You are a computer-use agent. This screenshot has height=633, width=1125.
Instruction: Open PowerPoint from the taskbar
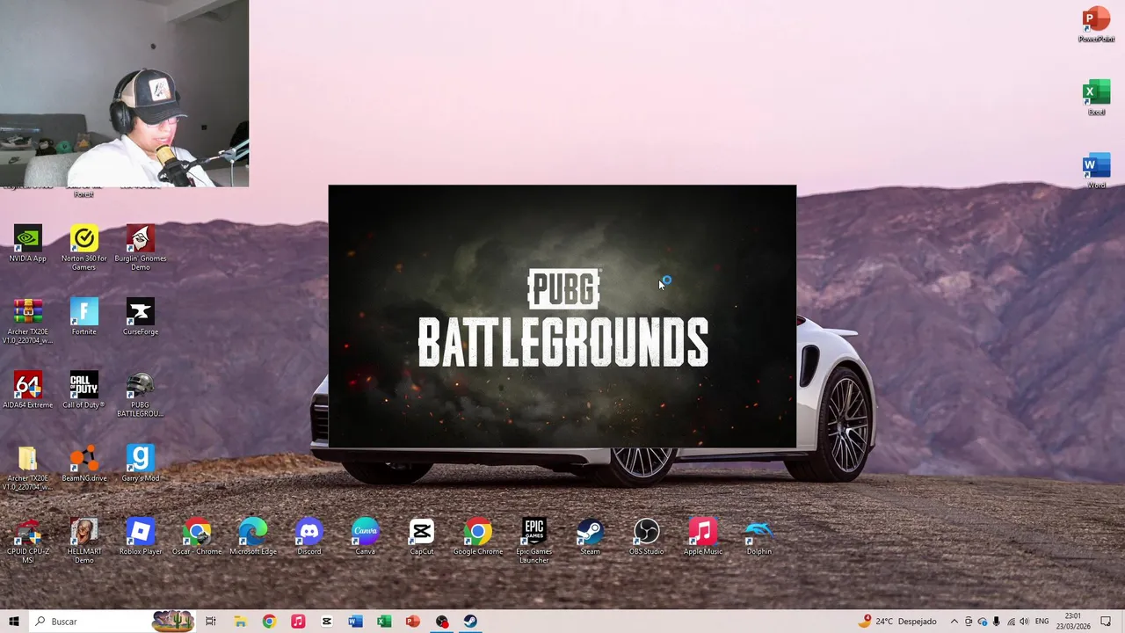pyautogui.click(x=413, y=622)
